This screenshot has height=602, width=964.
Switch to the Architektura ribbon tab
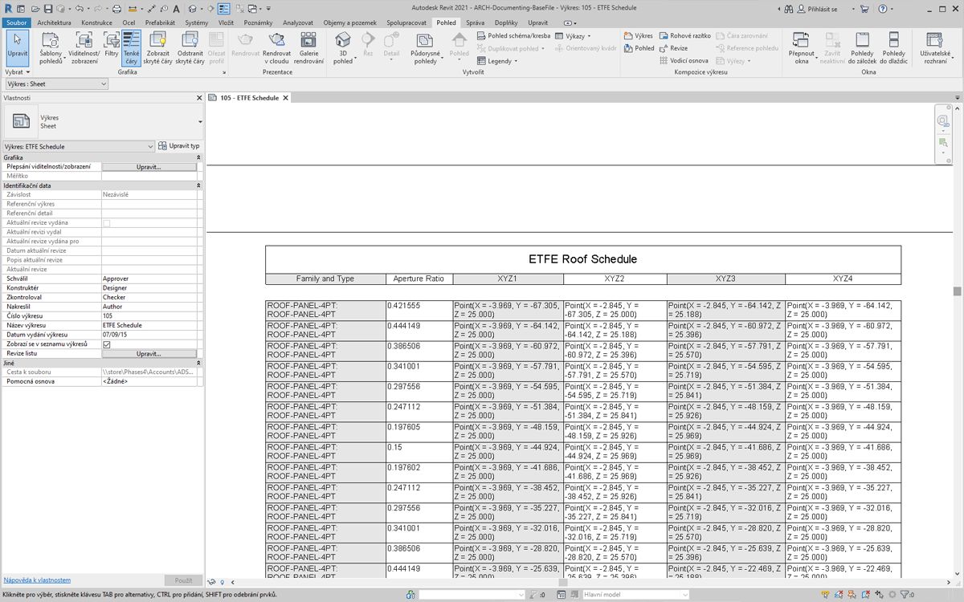54,22
